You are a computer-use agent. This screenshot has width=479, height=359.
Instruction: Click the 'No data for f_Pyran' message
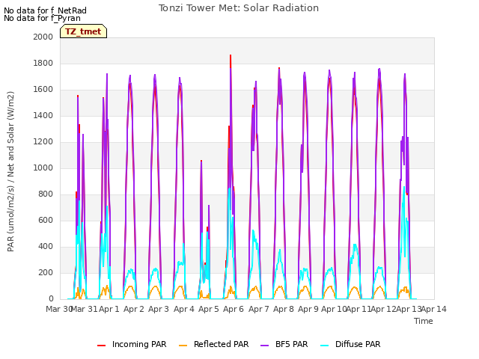[42, 18]
